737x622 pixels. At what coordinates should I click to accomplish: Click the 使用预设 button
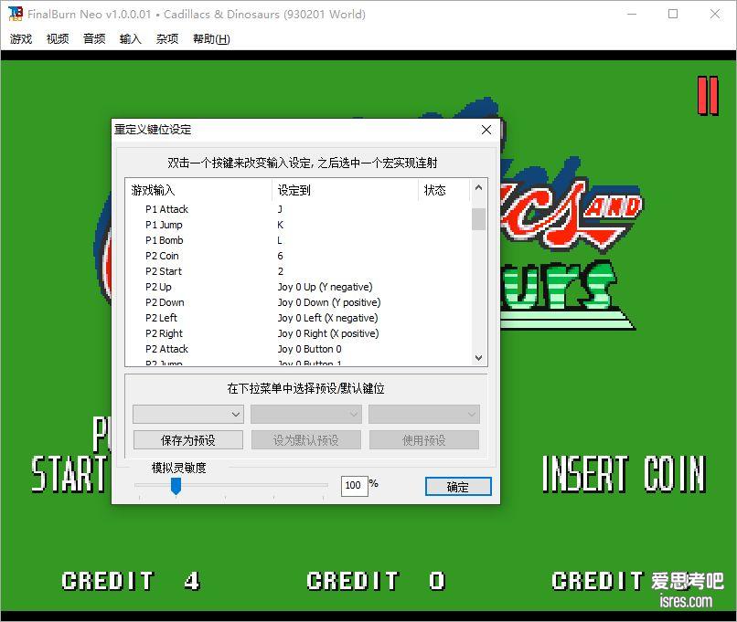tap(424, 440)
